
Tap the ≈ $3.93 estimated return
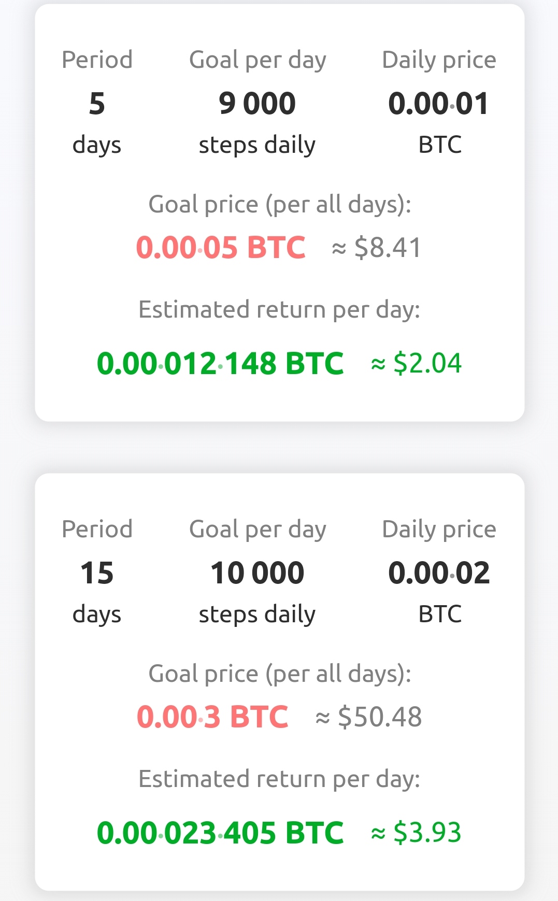417,833
